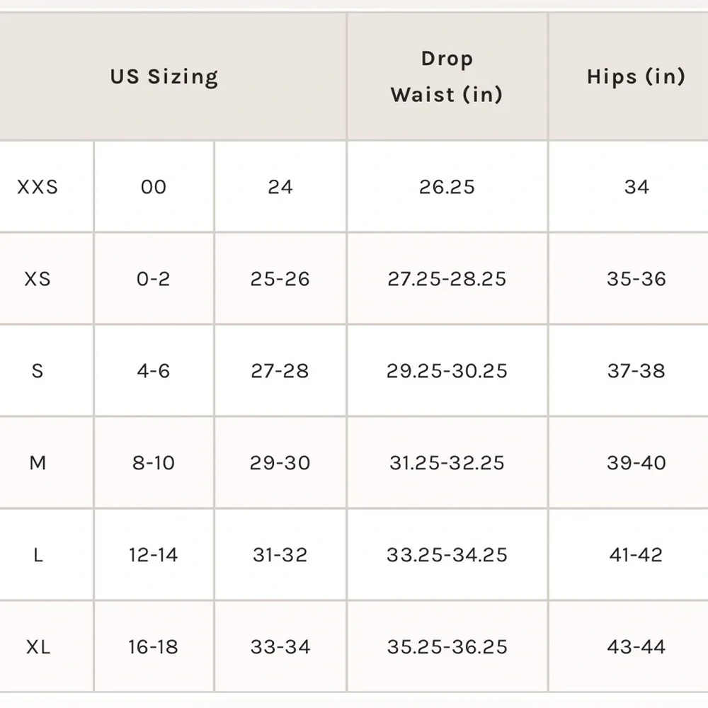
Task: Click drop waist value 31.25-32.25
Action: pos(447,463)
